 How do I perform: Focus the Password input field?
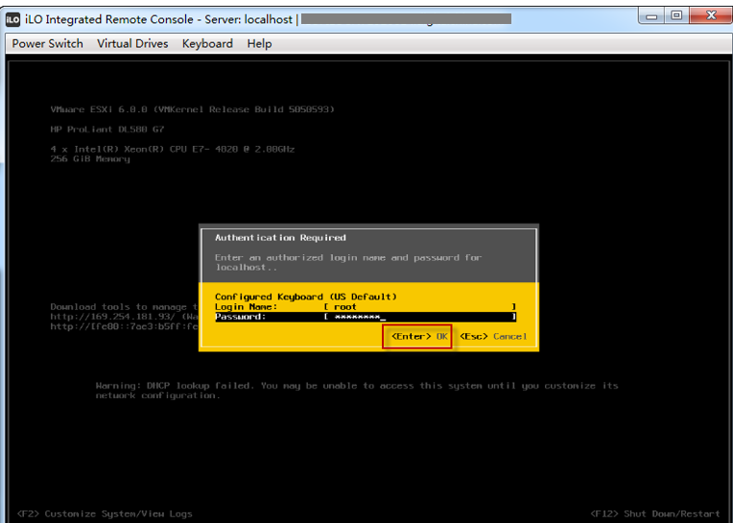click(x=420, y=317)
